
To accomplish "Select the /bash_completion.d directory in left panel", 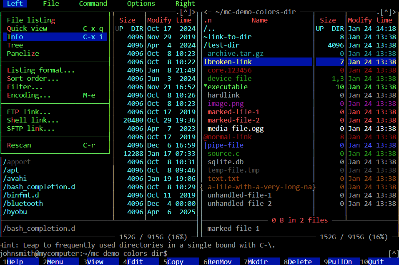I will 39,187.
